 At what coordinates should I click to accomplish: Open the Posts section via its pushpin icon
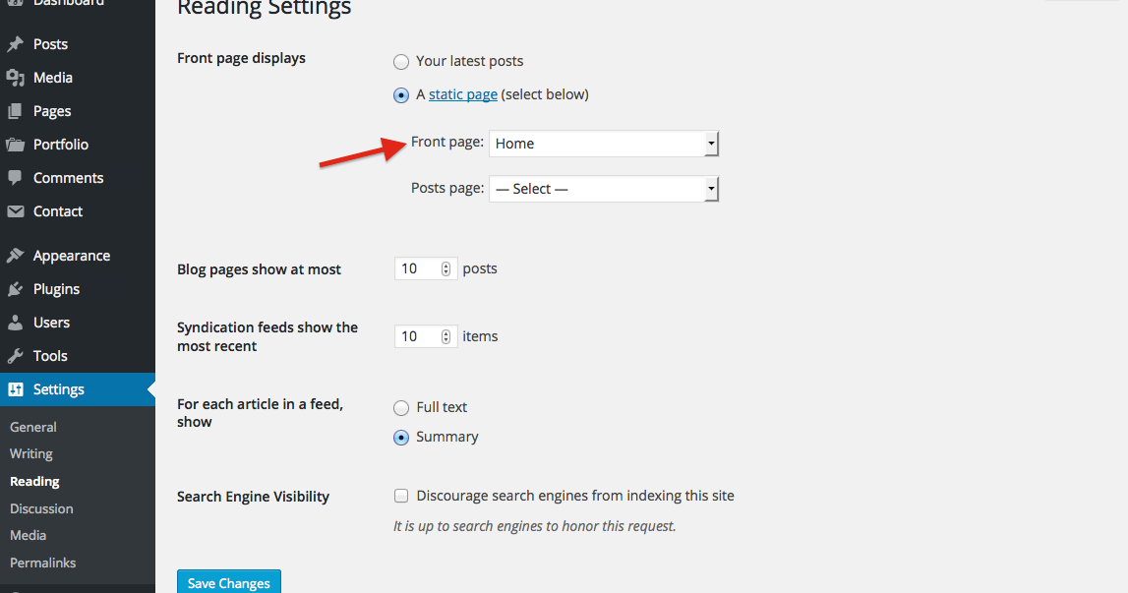[x=18, y=43]
